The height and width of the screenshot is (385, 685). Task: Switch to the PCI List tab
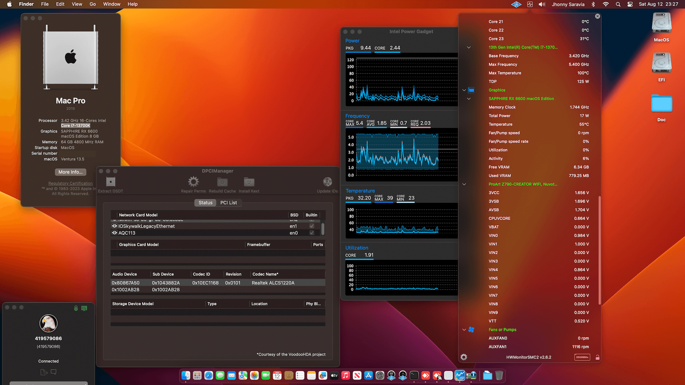(x=228, y=202)
